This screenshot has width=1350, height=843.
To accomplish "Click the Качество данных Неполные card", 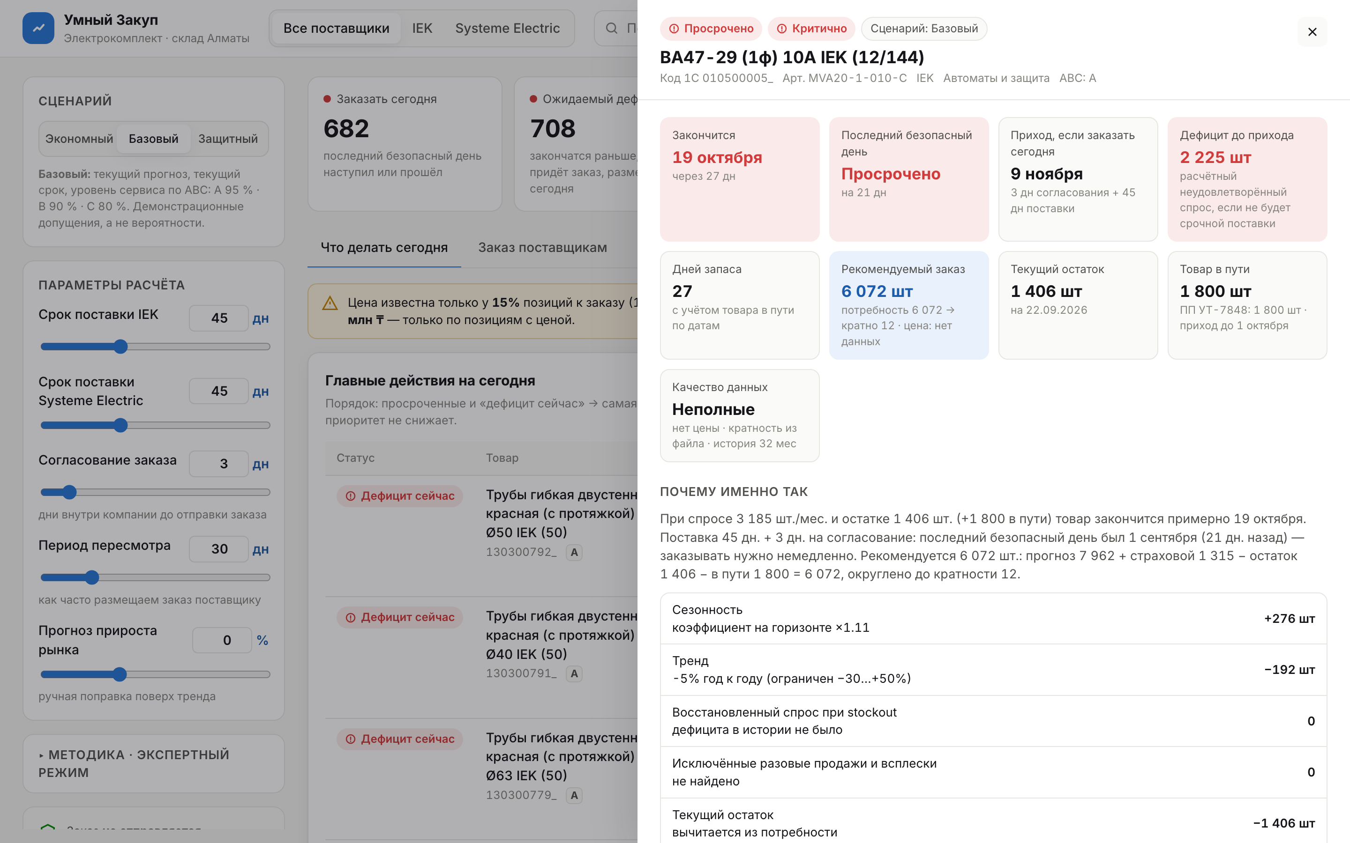I will [740, 415].
